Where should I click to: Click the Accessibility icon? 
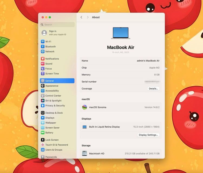pyautogui.click(x=42, y=91)
